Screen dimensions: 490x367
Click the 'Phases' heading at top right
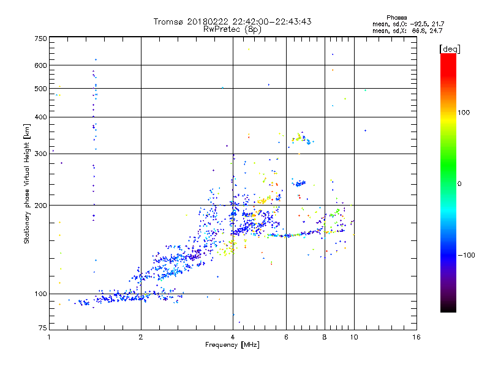[x=396, y=18]
